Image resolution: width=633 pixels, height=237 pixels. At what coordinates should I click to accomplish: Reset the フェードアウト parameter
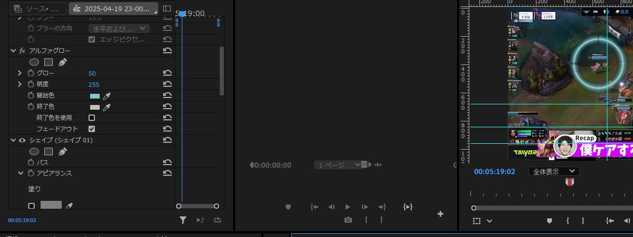[167, 129]
